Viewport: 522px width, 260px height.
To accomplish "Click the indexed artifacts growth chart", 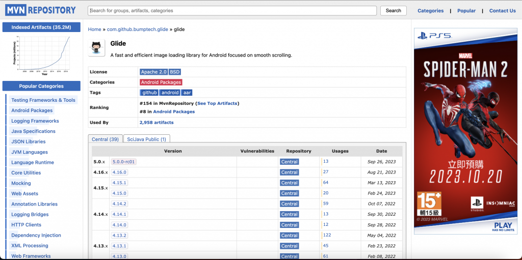I will coord(42,55).
